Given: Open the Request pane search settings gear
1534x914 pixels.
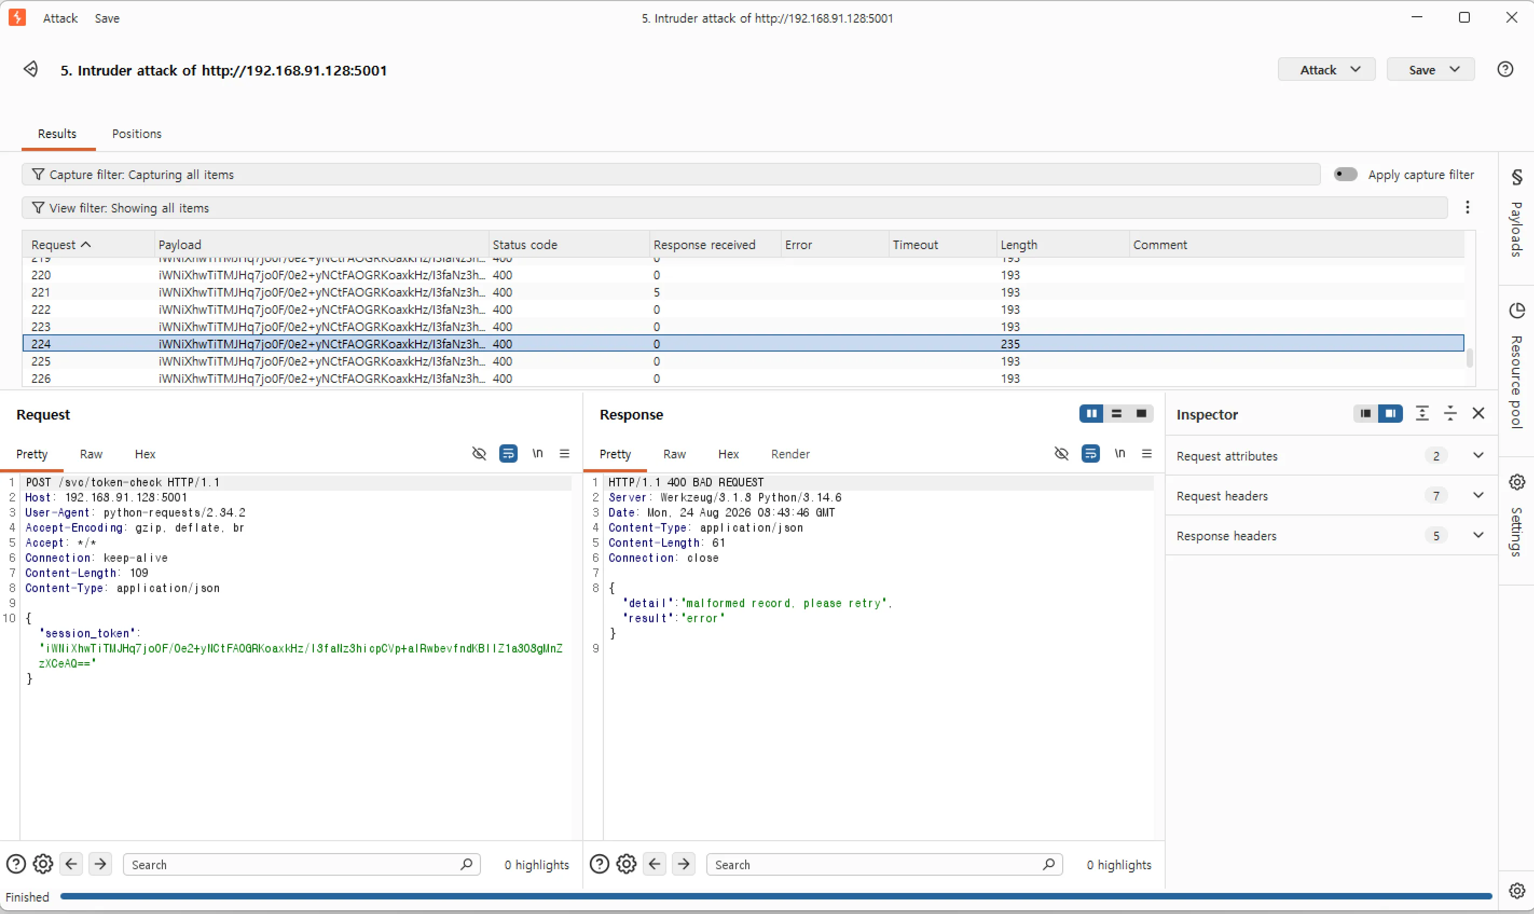Looking at the screenshot, I should click(x=43, y=864).
